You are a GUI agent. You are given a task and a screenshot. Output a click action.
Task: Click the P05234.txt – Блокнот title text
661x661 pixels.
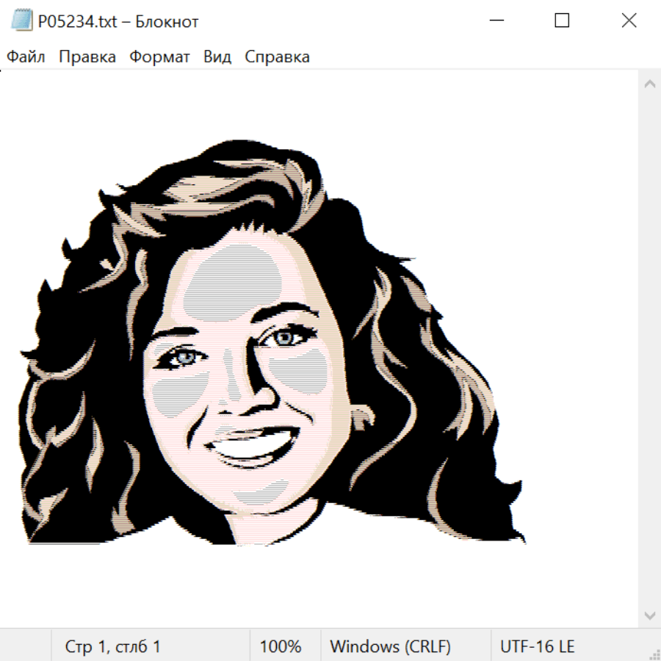click(118, 21)
